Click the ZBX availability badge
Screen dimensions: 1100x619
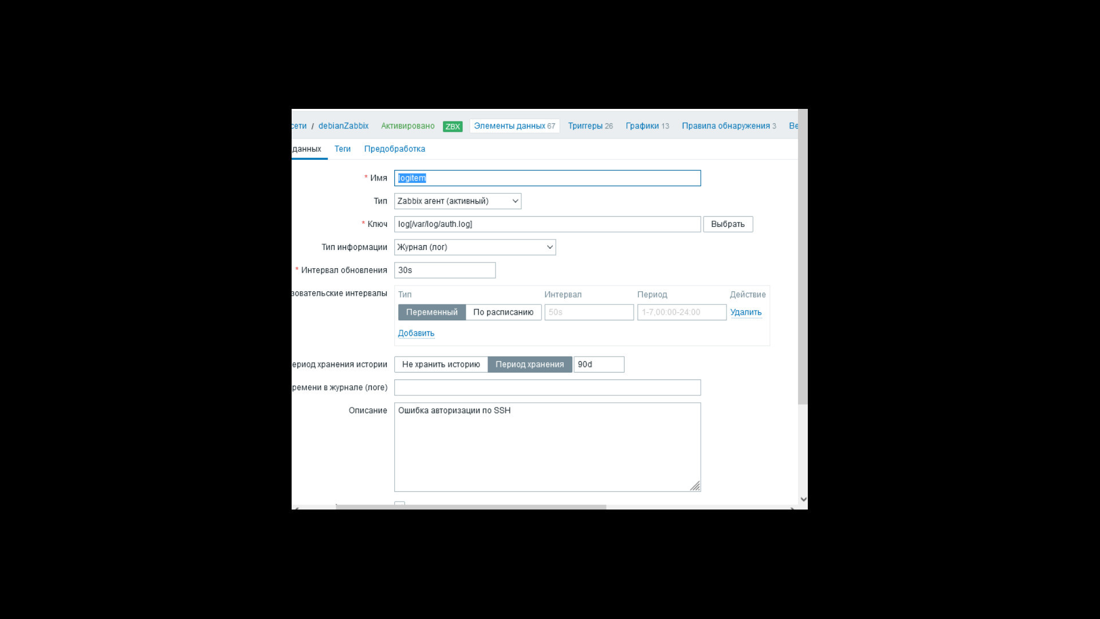point(452,127)
